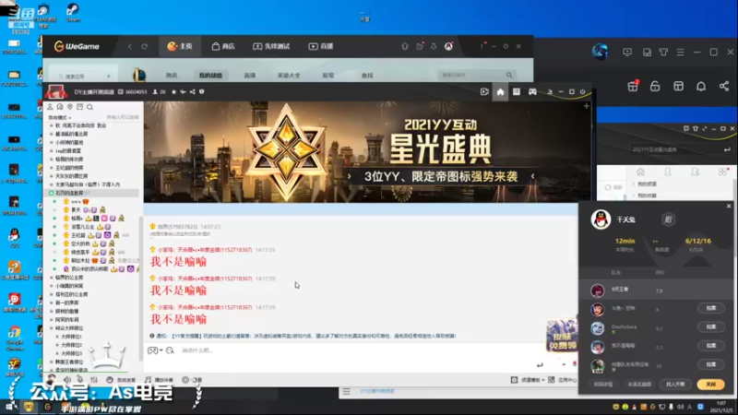Open gift box icon in right window
This screenshot has width=738, height=415.
[x=633, y=86]
